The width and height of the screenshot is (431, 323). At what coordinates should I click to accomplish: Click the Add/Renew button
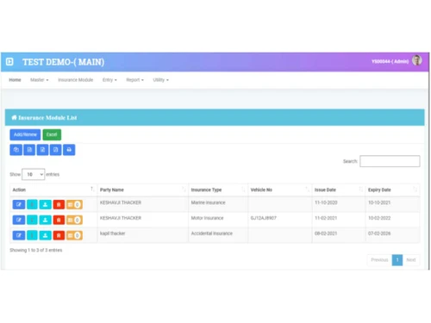click(x=25, y=134)
